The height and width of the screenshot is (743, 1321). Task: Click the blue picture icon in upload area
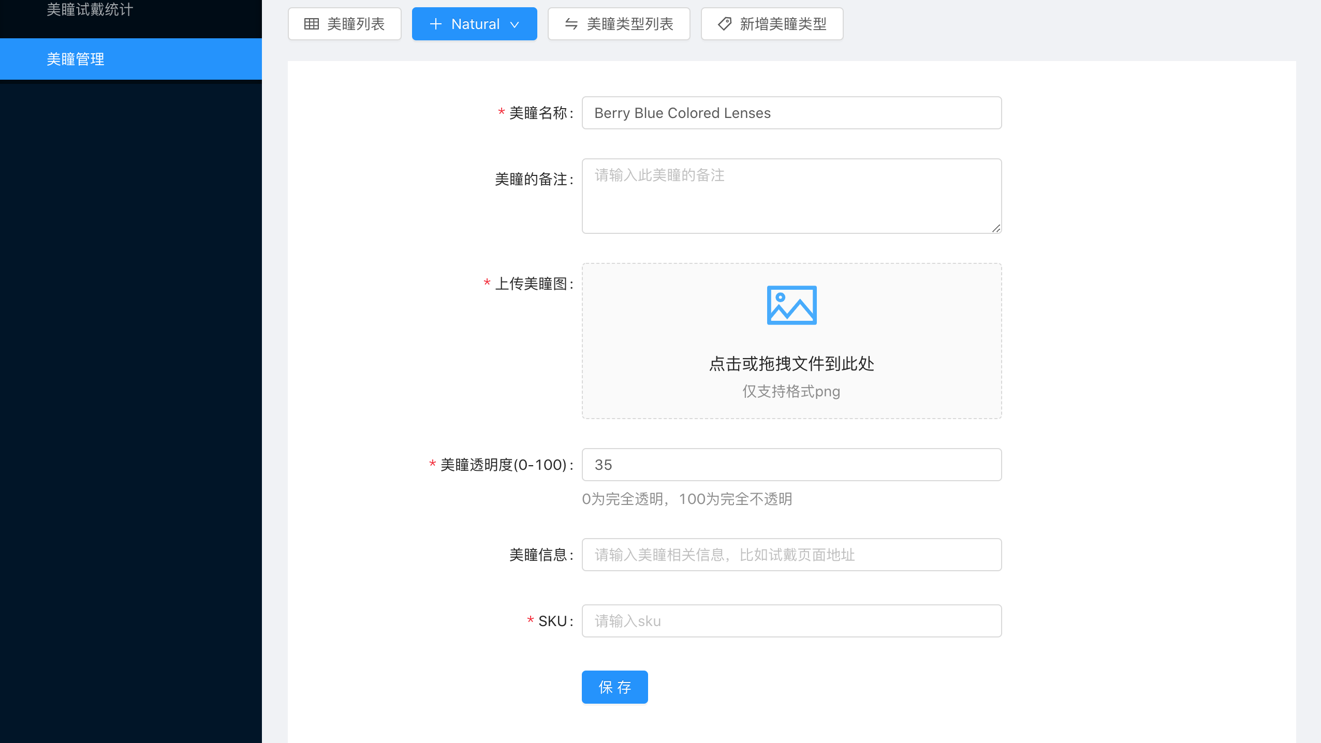coord(791,305)
